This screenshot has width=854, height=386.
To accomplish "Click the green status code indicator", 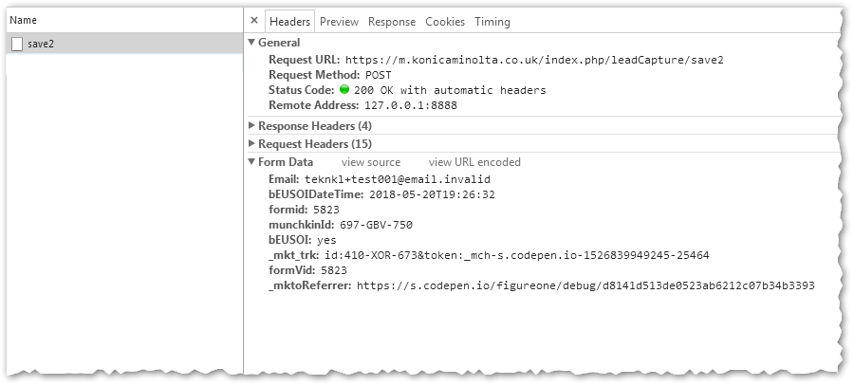I will pos(345,90).
